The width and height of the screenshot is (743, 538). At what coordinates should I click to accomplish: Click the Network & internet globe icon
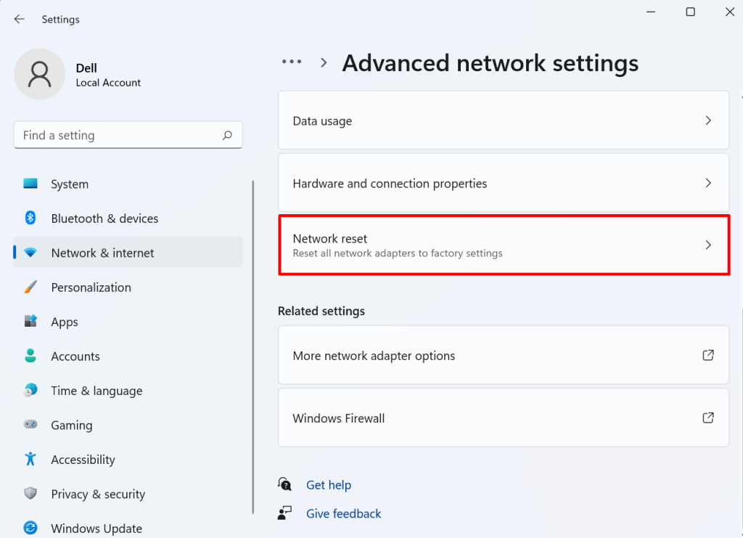point(29,253)
